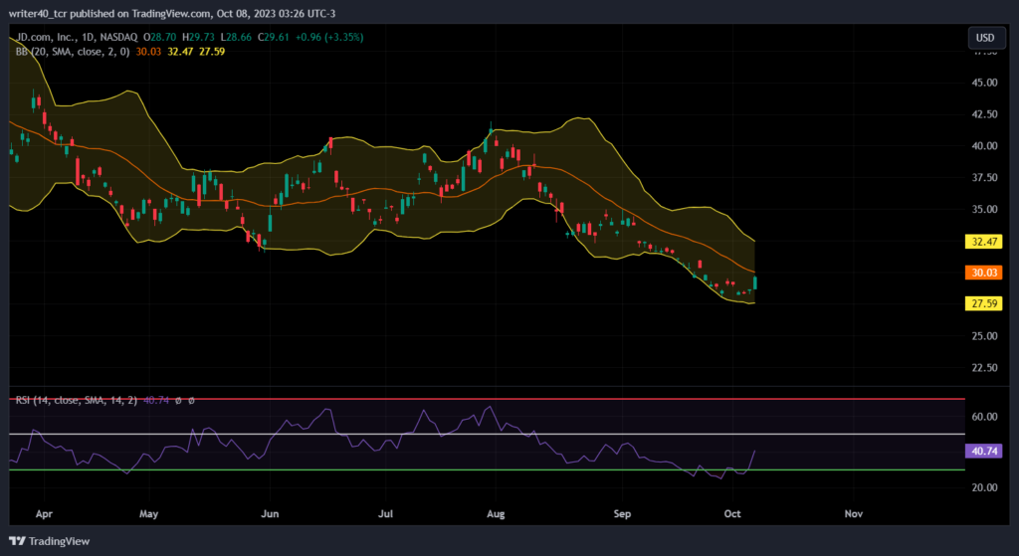Click the C29.61 close value in legend
Screen dimensions: 1019x556
click(x=274, y=38)
